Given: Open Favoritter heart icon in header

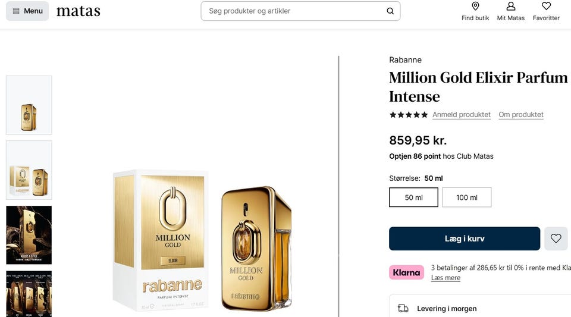Looking at the screenshot, I should (546, 11).
